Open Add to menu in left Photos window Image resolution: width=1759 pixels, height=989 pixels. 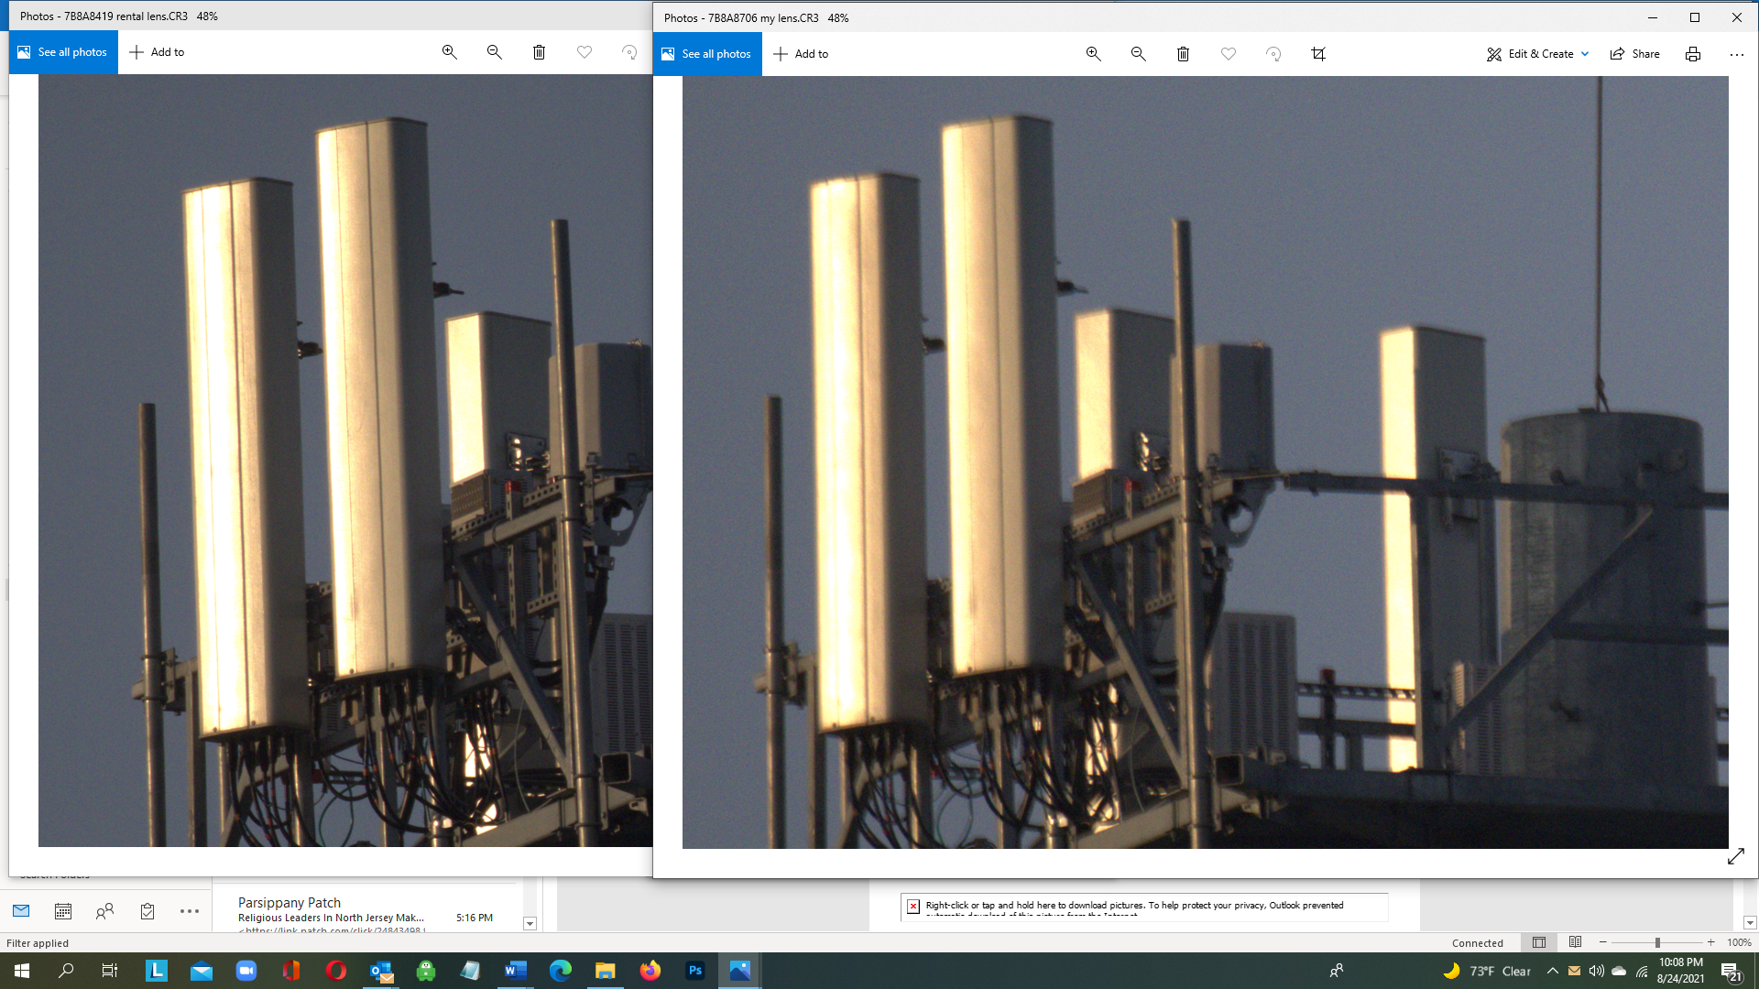tap(157, 52)
